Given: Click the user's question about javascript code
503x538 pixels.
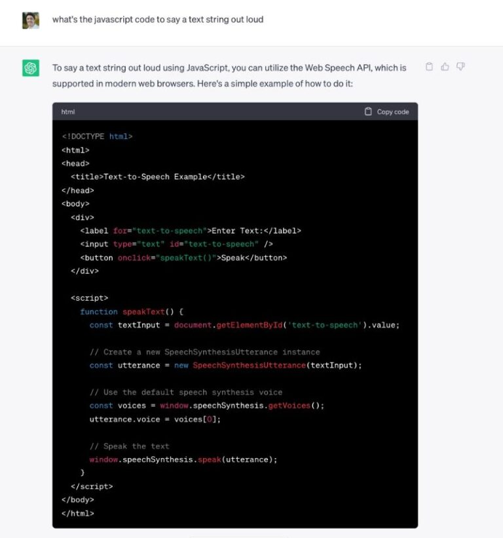Looking at the screenshot, I should click(x=159, y=20).
